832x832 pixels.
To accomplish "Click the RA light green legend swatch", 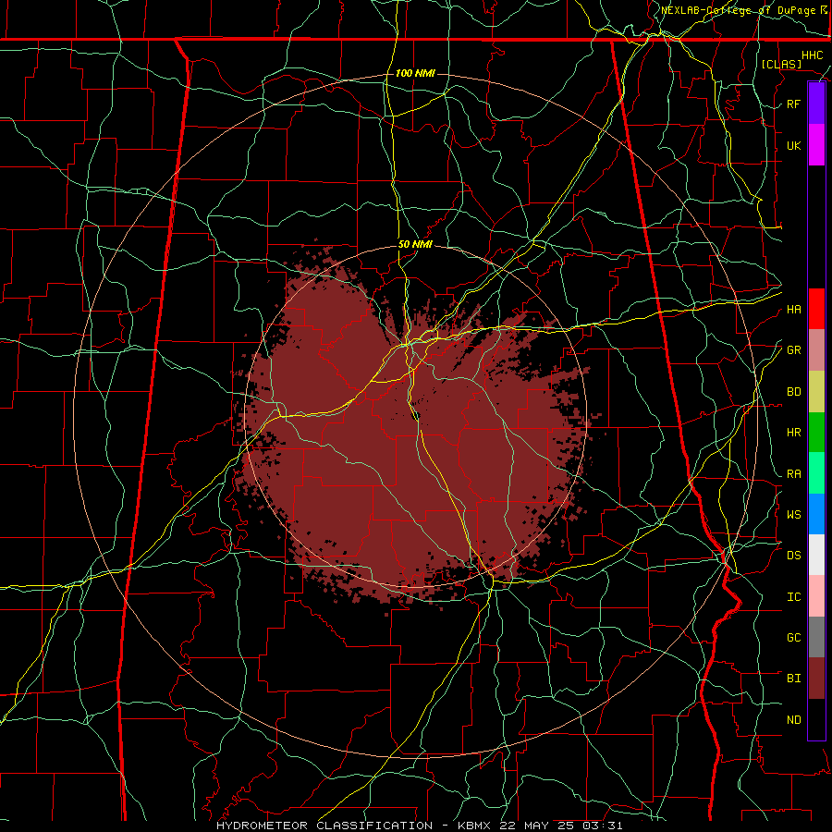I will (x=816, y=473).
